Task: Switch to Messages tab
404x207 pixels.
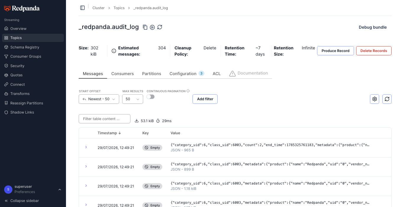Action: [93, 74]
